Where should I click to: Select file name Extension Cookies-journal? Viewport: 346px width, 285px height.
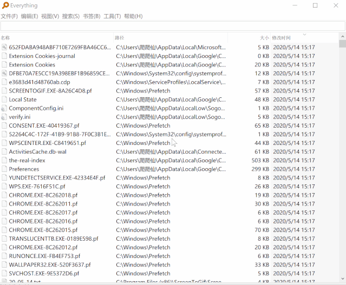42,56
